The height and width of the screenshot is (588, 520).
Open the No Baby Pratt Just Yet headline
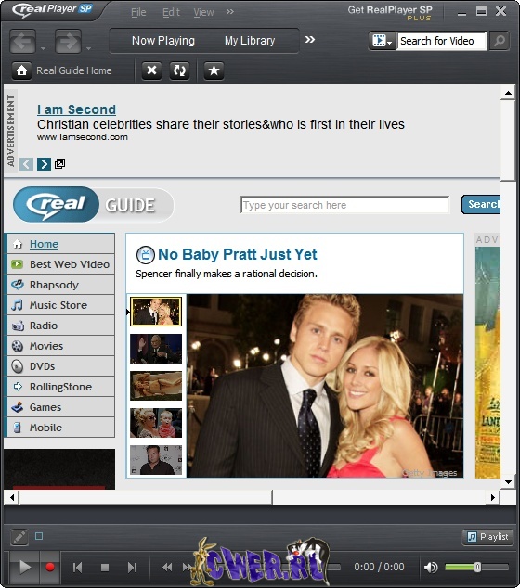(238, 255)
